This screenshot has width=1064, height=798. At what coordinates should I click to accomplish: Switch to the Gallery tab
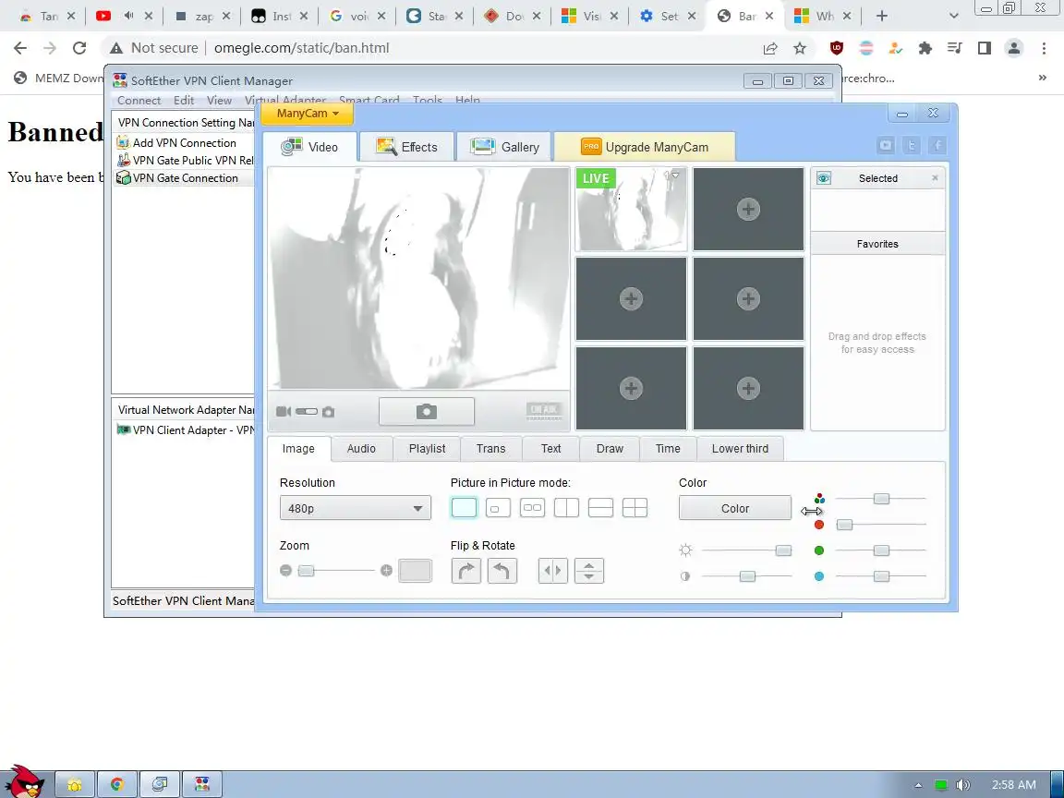point(505,147)
